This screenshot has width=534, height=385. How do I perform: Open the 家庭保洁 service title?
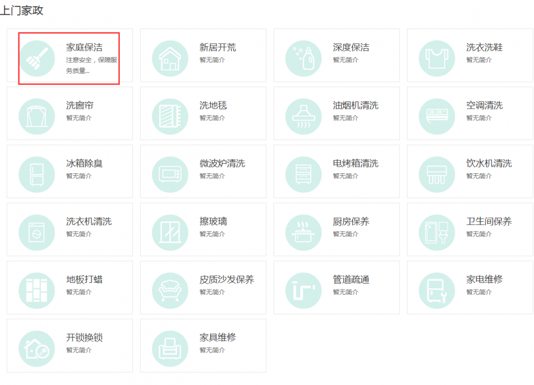(x=84, y=47)
